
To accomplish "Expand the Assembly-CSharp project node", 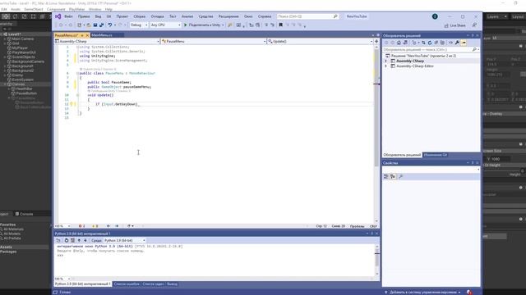I will pyautogui.click(x=385, y=61).
